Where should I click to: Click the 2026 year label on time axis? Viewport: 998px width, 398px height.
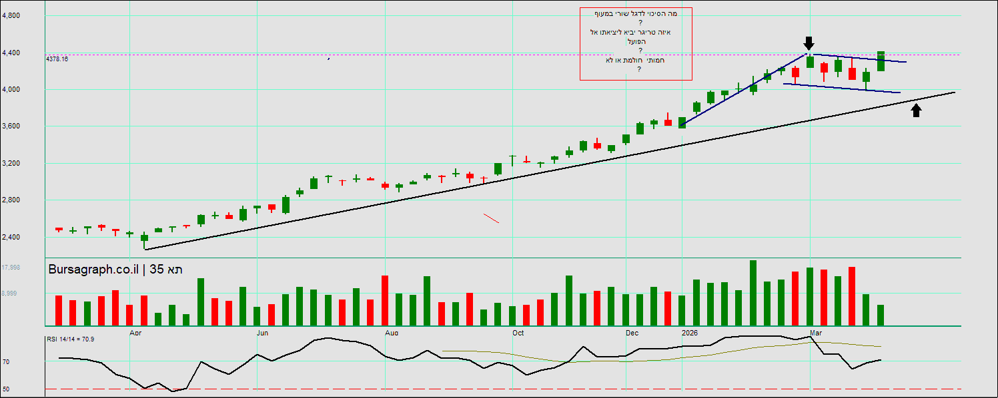[690, 331]
